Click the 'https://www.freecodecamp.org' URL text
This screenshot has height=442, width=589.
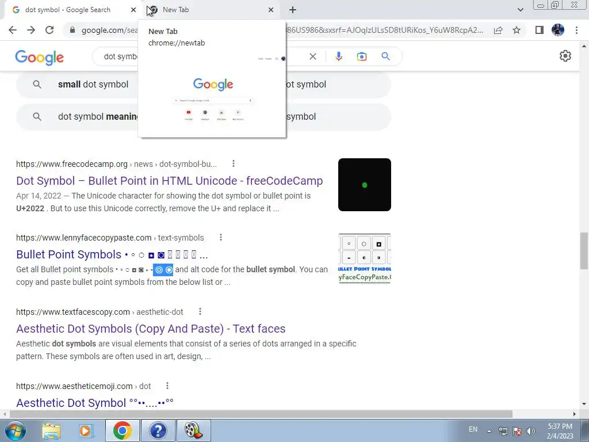point(72,164)
